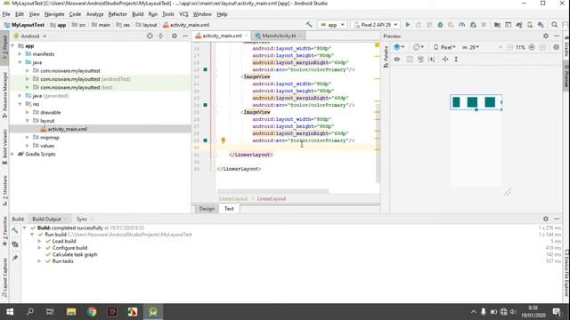
Task: Toggle the Structure side tab
Action: [4, 190]
